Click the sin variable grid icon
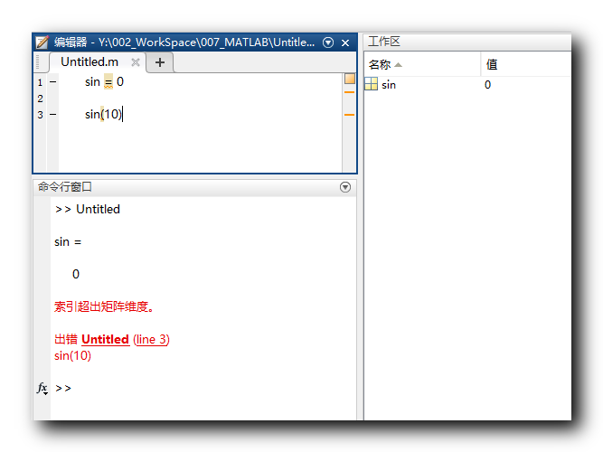Screen dimensions: 603x452 tap(371, 84)
